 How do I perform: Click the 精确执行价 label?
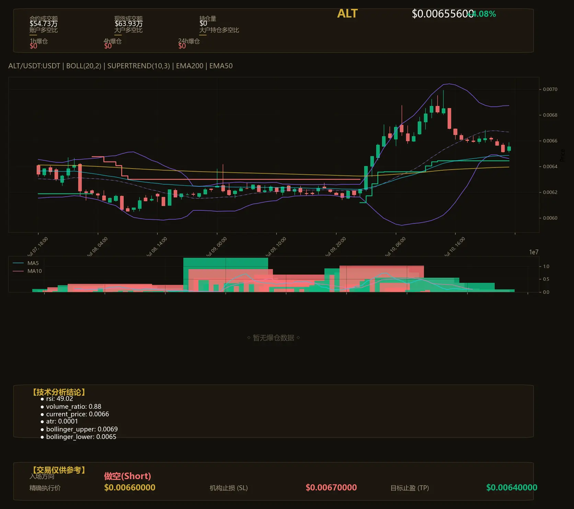(45, 488)
